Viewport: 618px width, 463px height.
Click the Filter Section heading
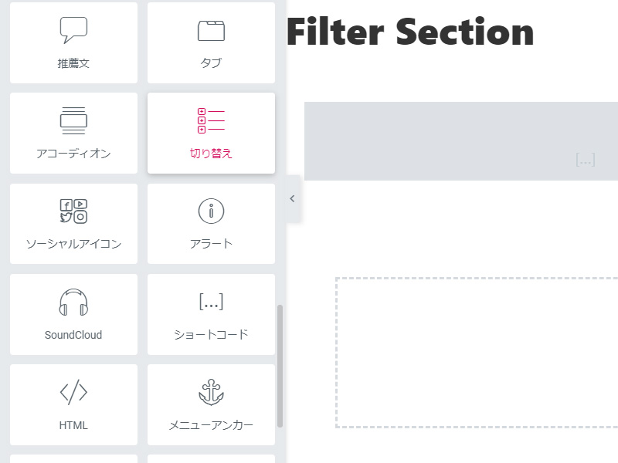tap(410, 32)
